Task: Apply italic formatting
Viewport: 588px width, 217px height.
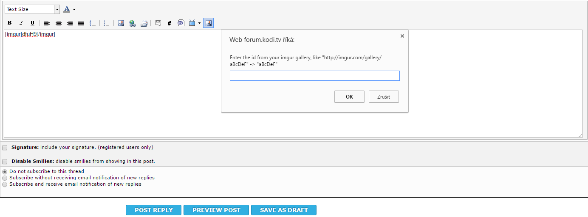Action: pos(21,23)
